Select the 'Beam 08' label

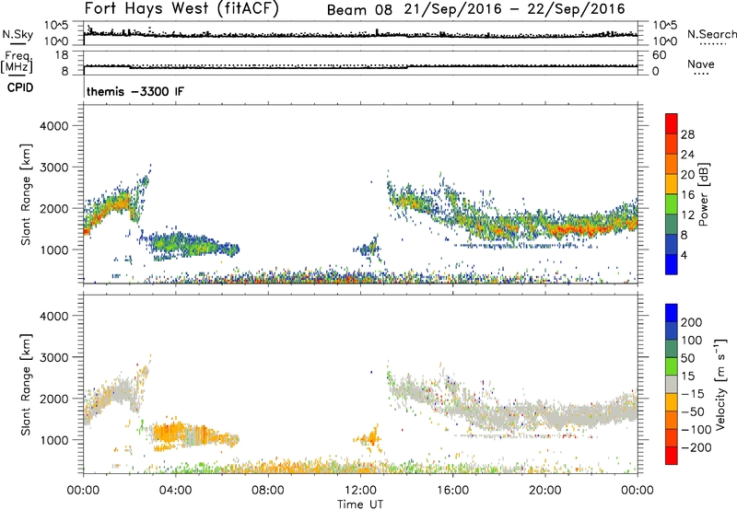(359, 10)
